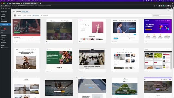The height and width of the screenshot is (98, 174).
Task: Open the New content dropdown in admin bar
Action: 17,8
